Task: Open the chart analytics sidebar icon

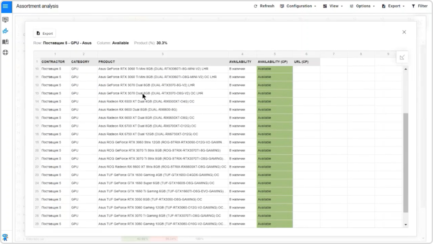Action: 5,31
